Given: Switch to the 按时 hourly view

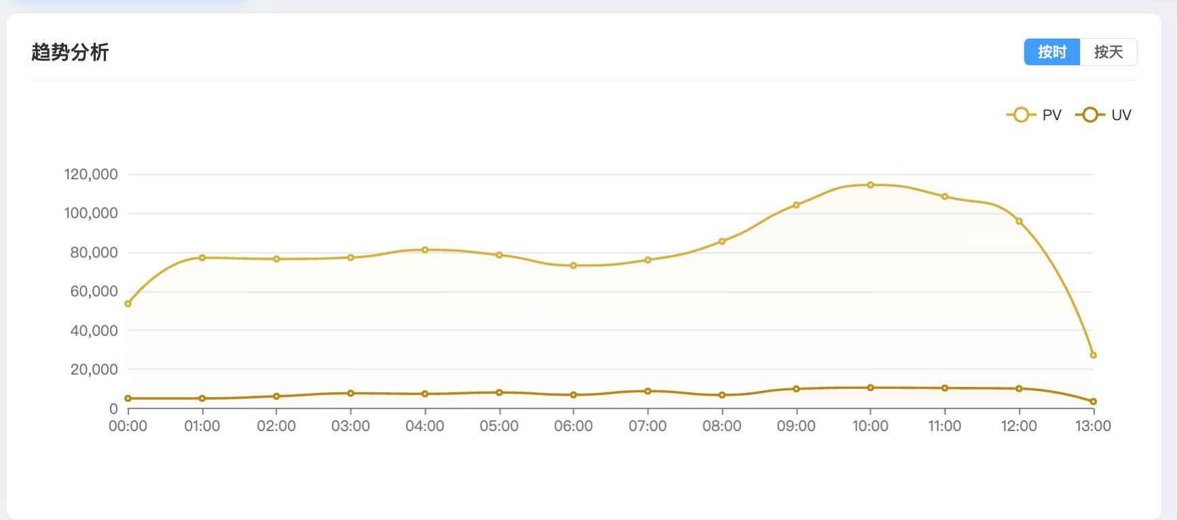Looking at the screenshot, I should [x=1051, y=52].
